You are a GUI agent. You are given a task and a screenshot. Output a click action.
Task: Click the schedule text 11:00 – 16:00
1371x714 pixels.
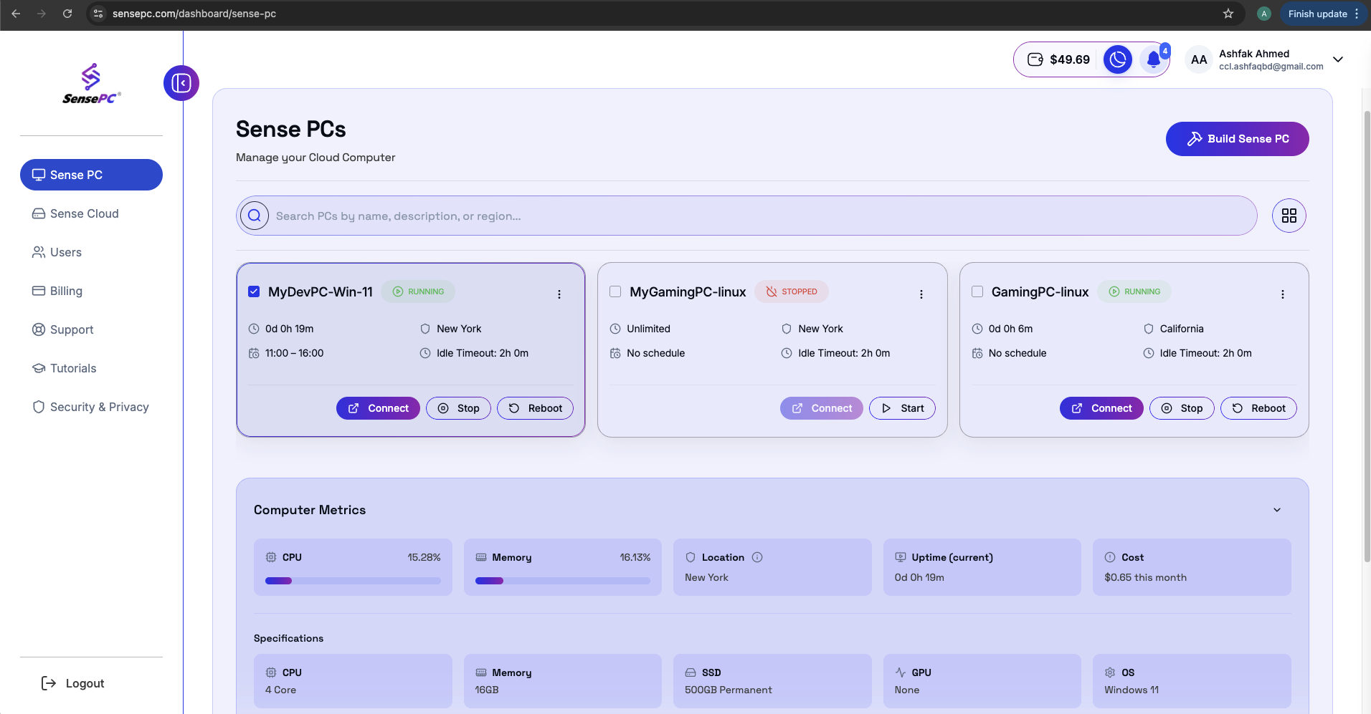pos(294,353)
